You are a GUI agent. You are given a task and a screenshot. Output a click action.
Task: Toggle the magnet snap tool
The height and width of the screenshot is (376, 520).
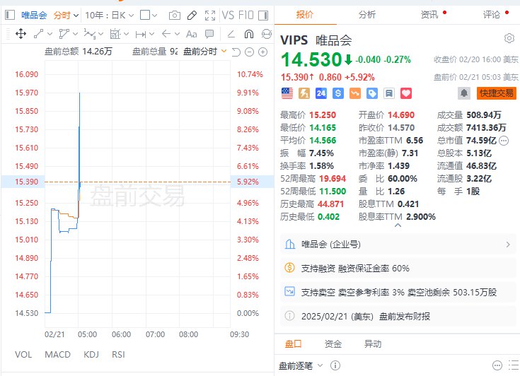tap(249, 34)
